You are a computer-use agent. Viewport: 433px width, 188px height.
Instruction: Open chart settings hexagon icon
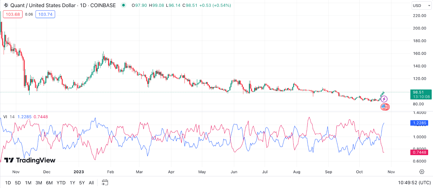[x=422, y=172]
